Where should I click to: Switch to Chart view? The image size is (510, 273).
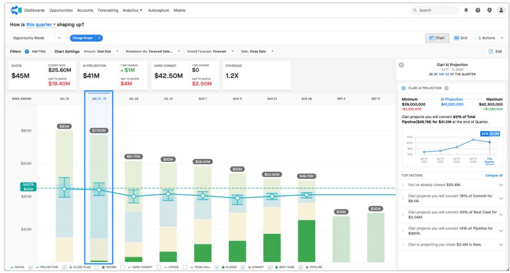(x=437, y=38)
